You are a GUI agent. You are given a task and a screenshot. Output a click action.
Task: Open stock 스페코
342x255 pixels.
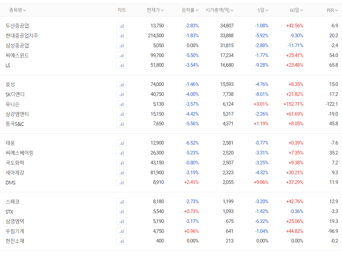point(13,202)
